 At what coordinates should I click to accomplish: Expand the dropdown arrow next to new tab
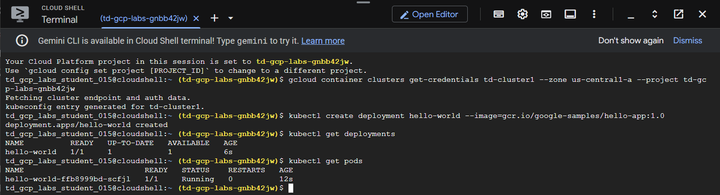231,18
